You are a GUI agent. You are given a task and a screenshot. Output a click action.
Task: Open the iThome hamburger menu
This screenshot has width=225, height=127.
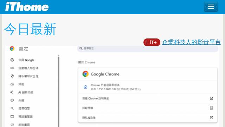click(x=211, y=7)
